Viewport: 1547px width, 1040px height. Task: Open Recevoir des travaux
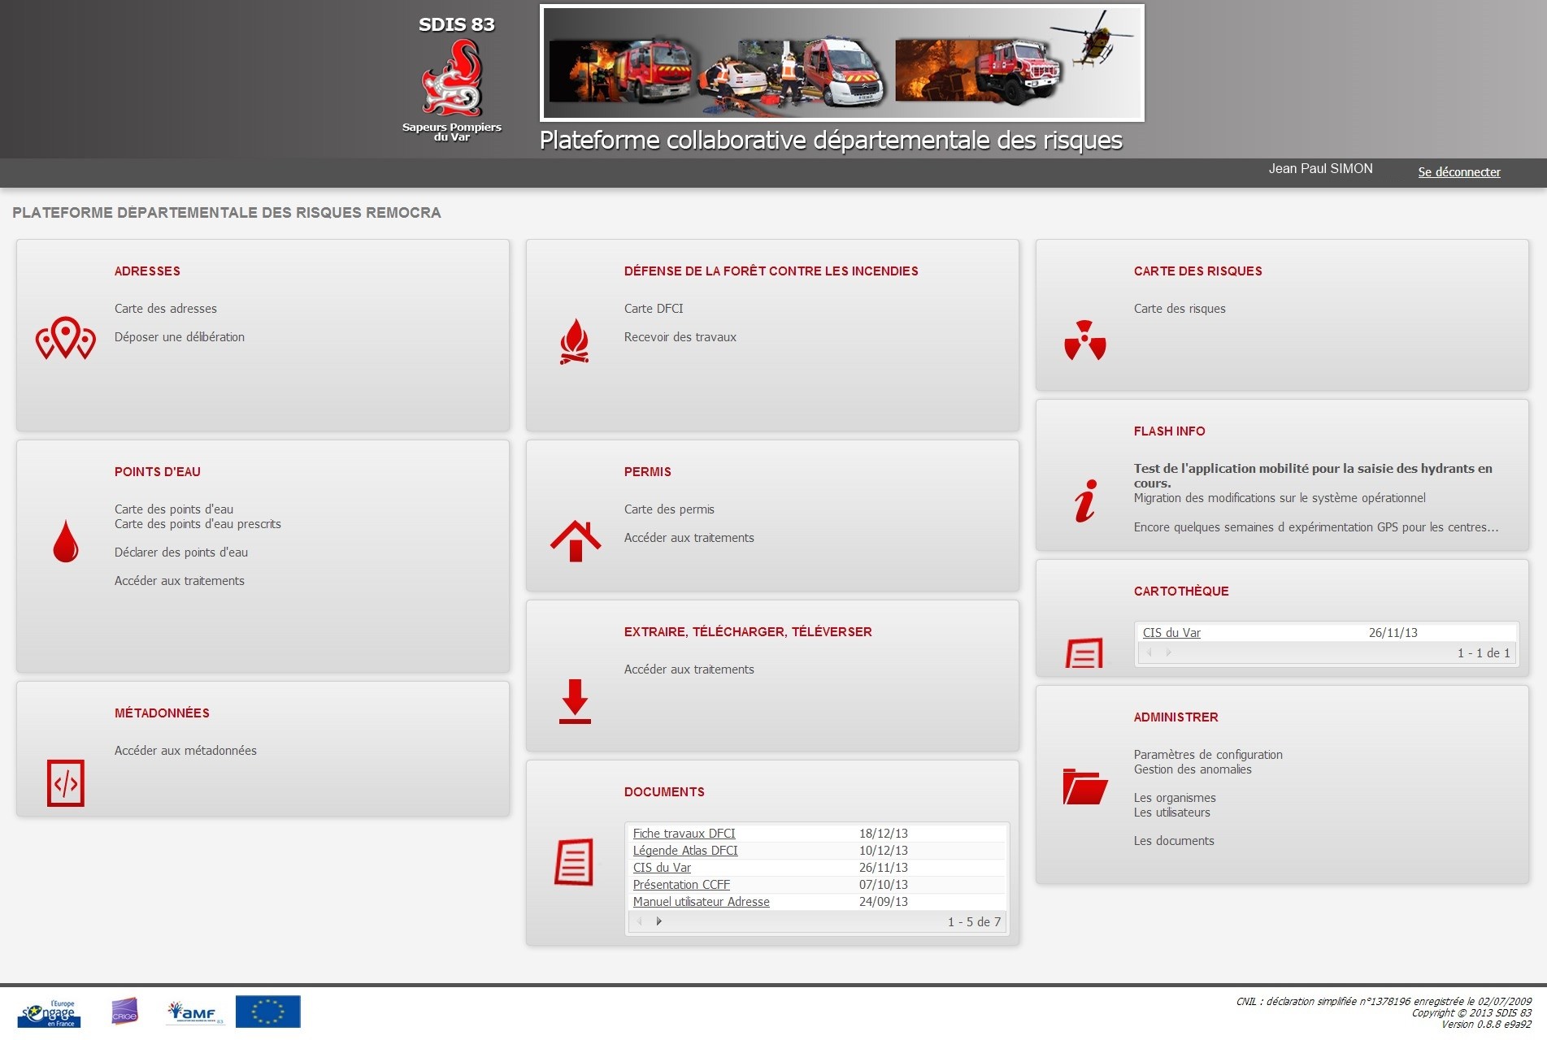[680, 337]
